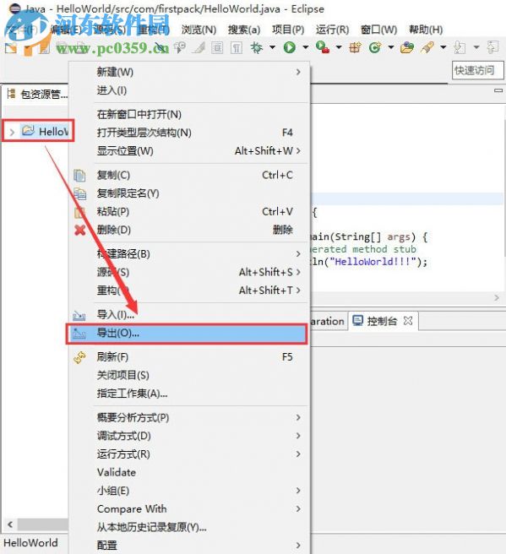The height and width of the screenshot is (554, 506).
Task: Click the HelloWorld project folder icon
Action: tap(28, 131)
